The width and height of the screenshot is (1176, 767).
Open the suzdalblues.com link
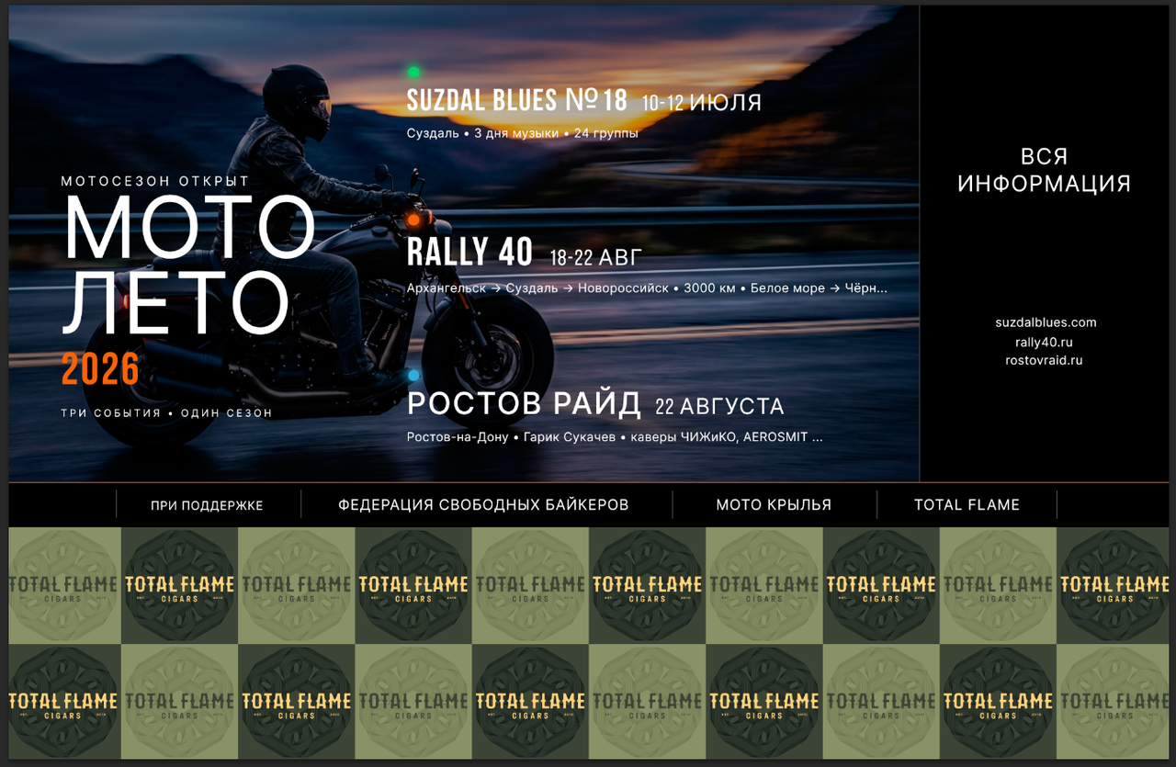click(1046, 322)
